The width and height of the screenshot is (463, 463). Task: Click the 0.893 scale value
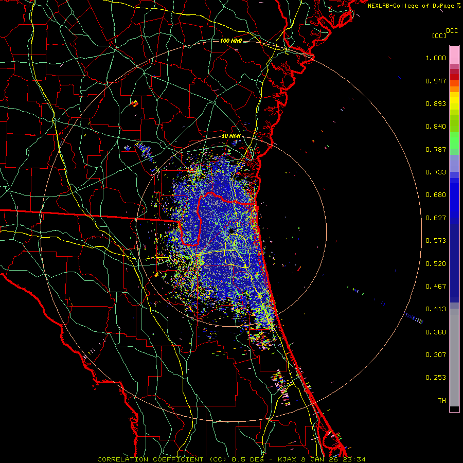click(x=436, y=103)
